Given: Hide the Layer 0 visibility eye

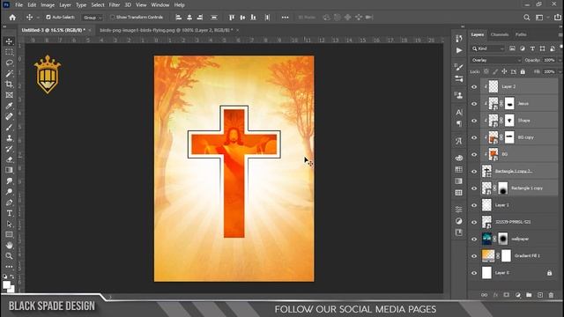Looking at the screenshot, I should pyautogui.click(x=474, y=273).
